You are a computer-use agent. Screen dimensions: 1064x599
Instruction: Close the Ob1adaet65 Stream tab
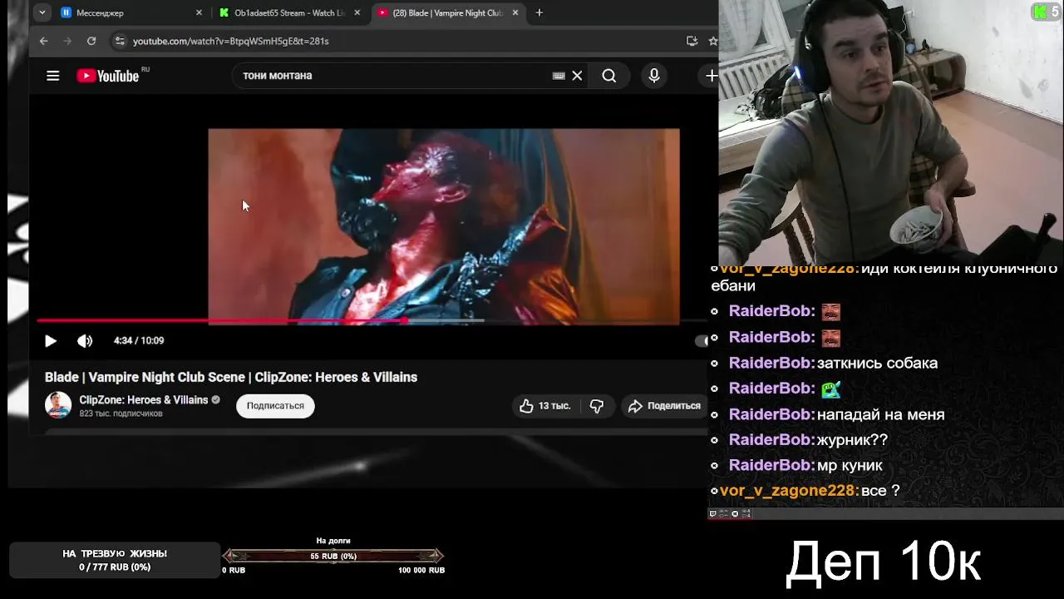[357, 12]
